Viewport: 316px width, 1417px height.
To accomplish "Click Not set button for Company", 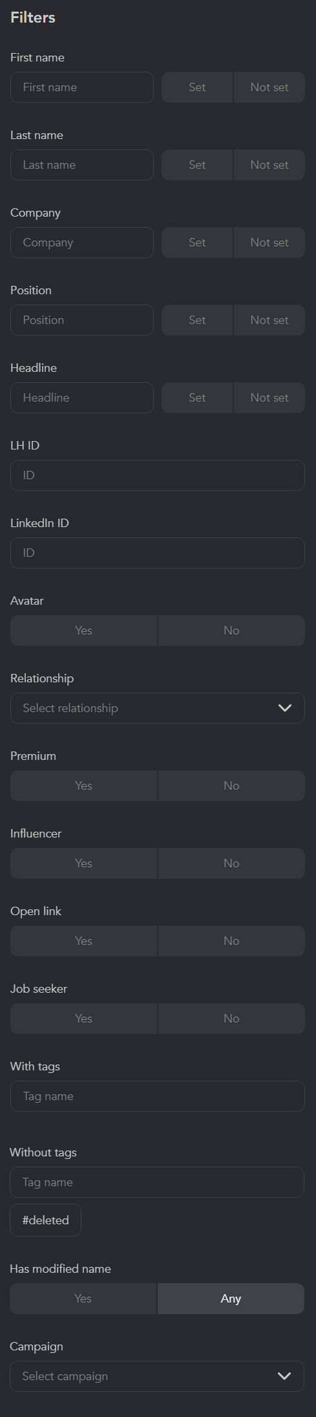I will pyautogui.click(x=269, y=243).
